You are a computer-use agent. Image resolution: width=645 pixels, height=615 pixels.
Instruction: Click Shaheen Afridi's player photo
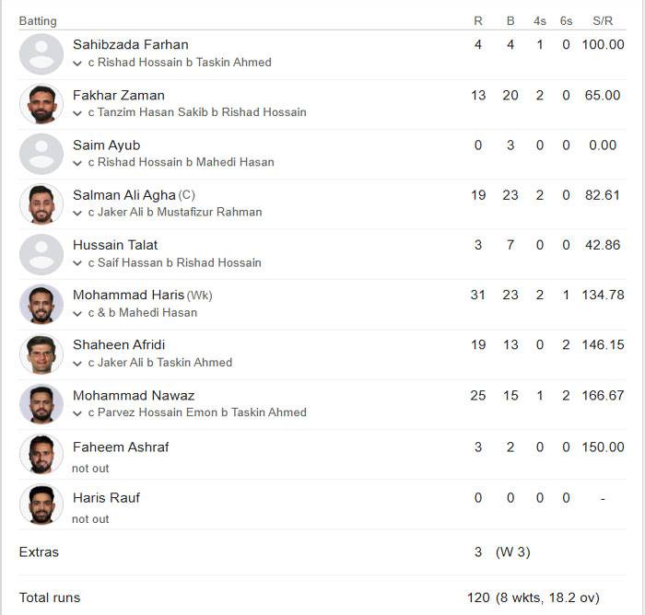(41, 354)
